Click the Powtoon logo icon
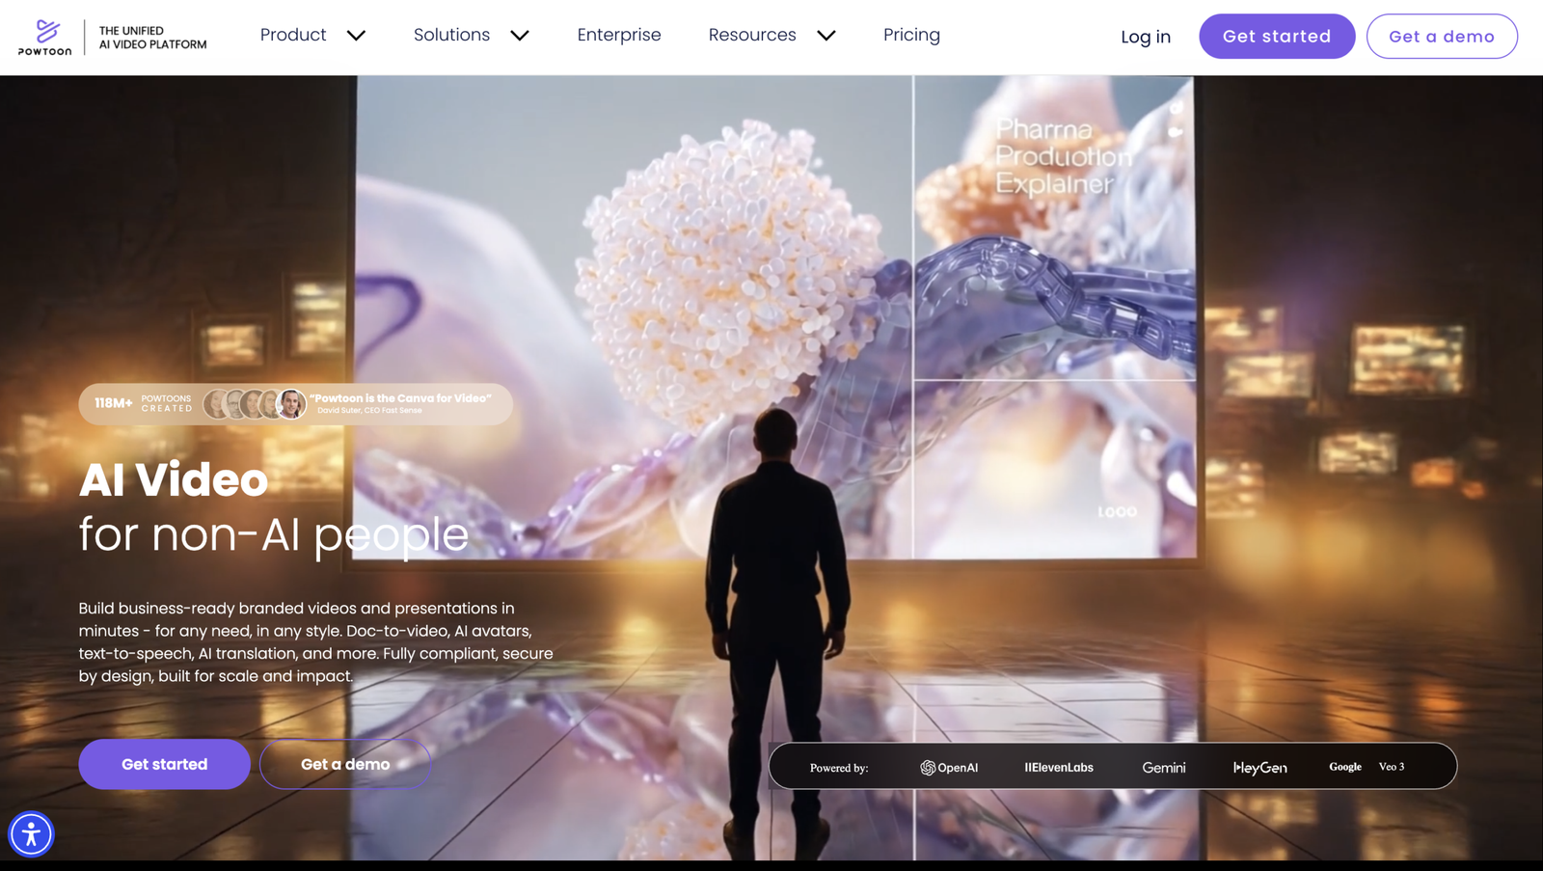Screen dimensions: 1543x871 coord(45,38)
